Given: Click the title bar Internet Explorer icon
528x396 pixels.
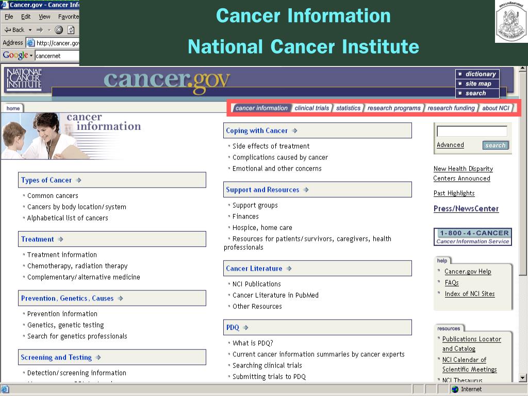Looking at the screenshot, I should click(x=5, y=4).
